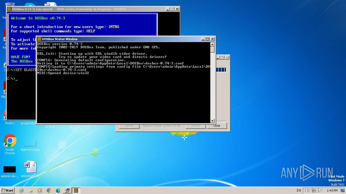Click the EN language indicator
The height and width of the screenshot is (194, 346).
point(299,190)
